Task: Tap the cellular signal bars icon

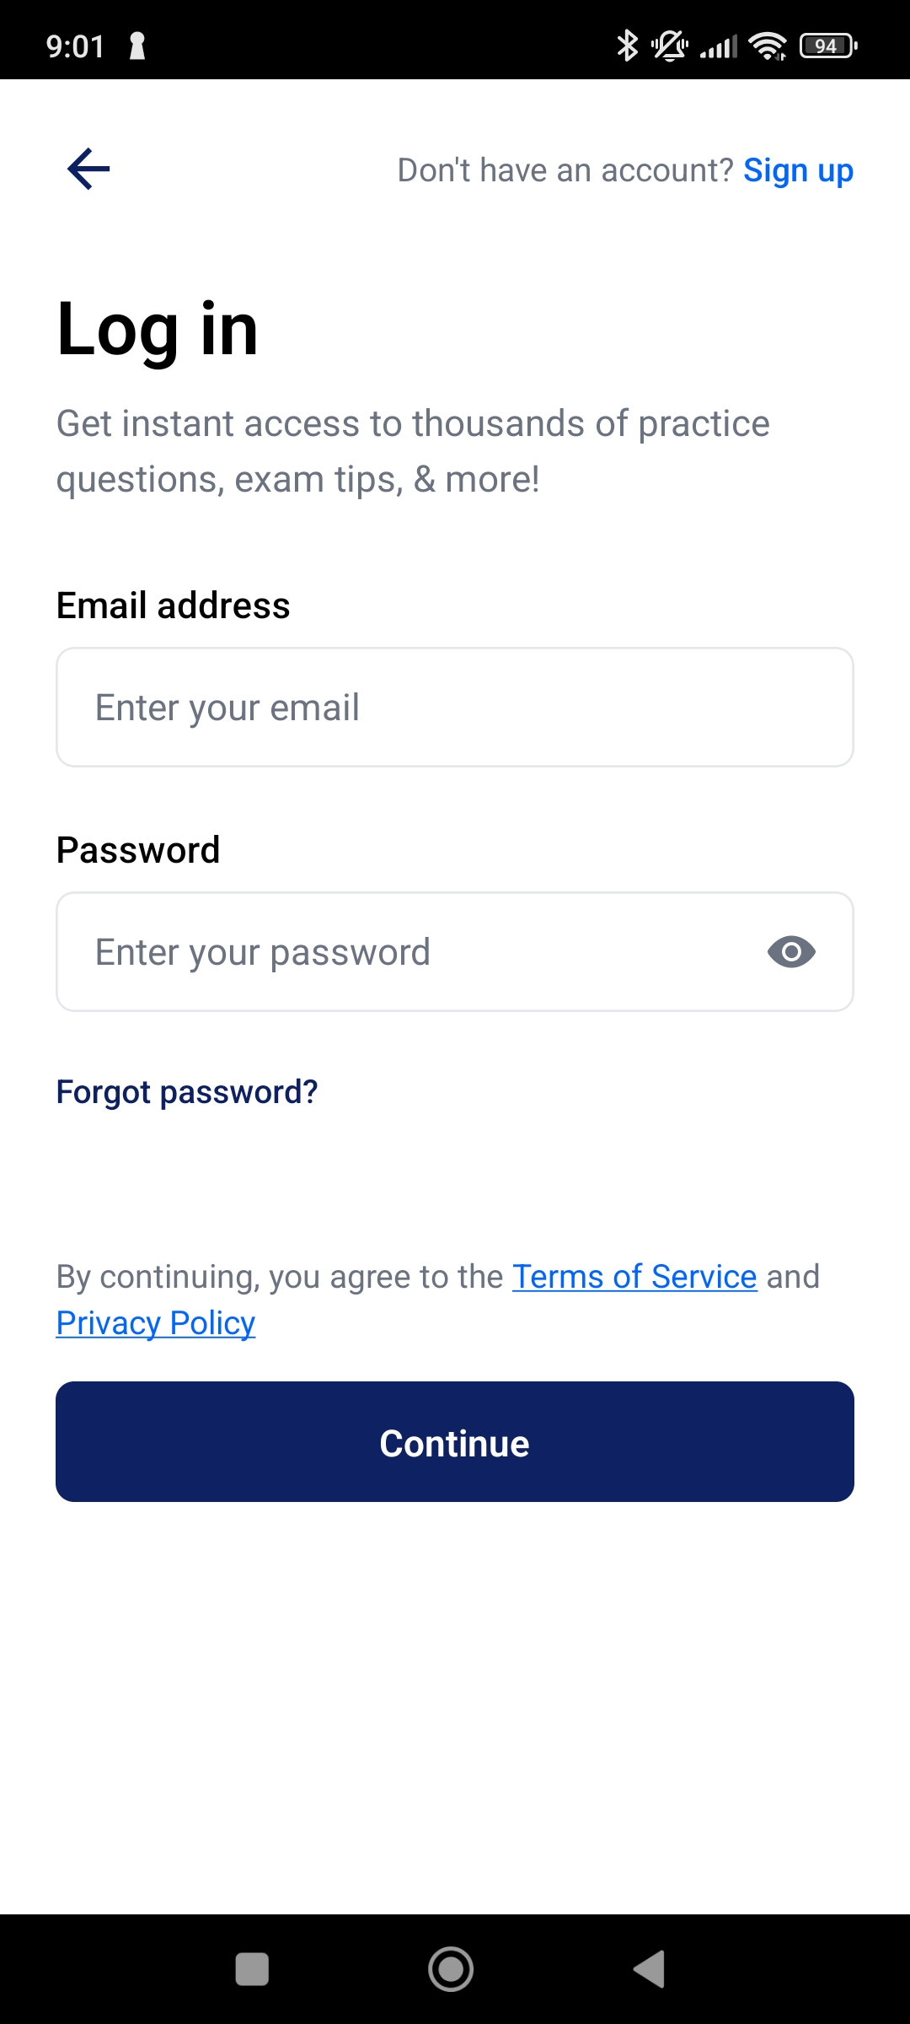Action: pos(719,46)
